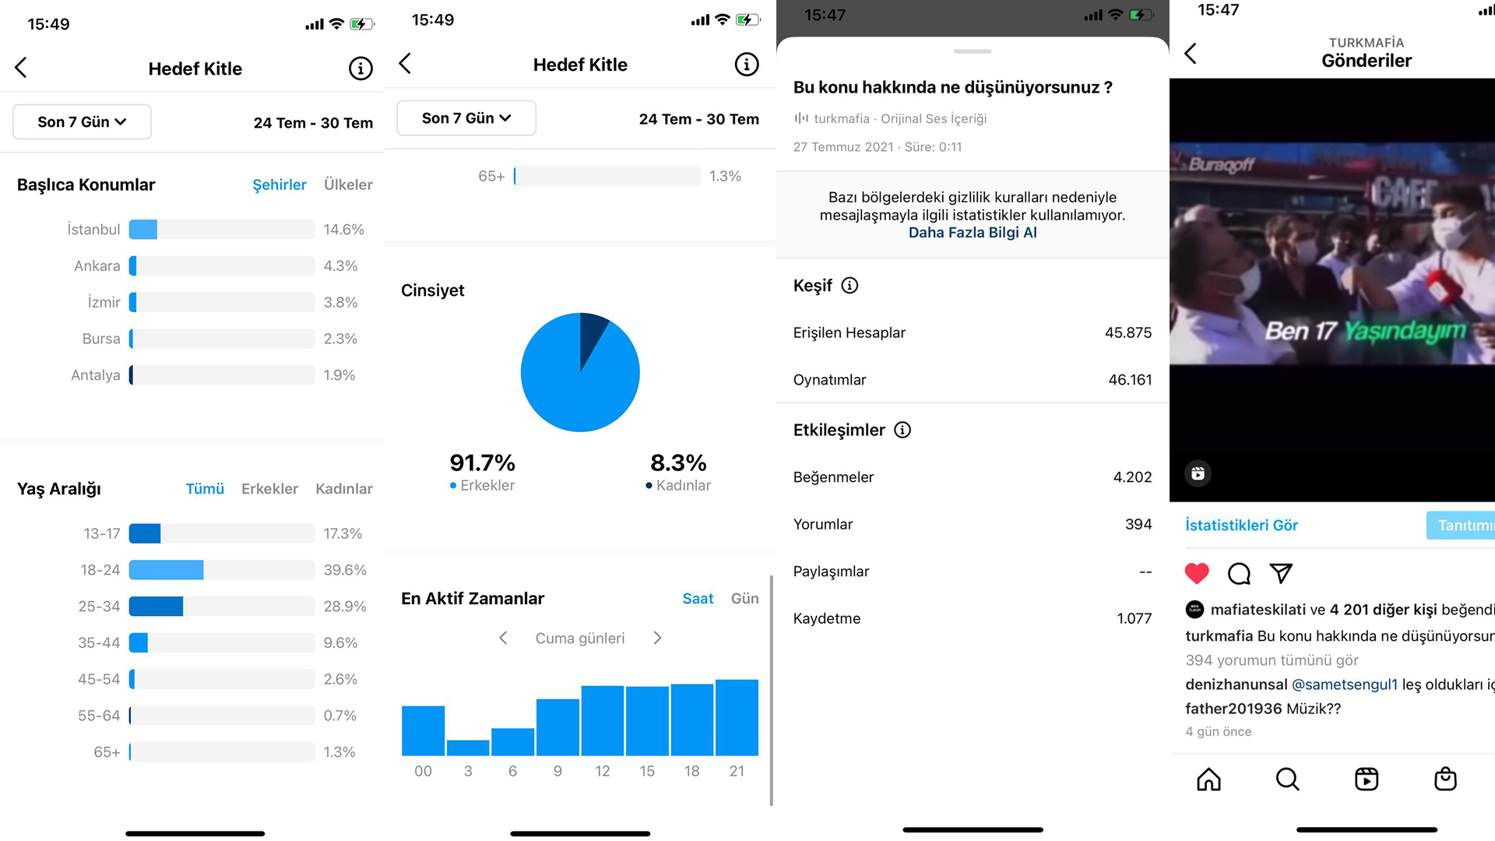This screenshot has height=841, width=1495.
Task: Tap the Beğenmeler value 4.202
Action: pos(1132,477)
